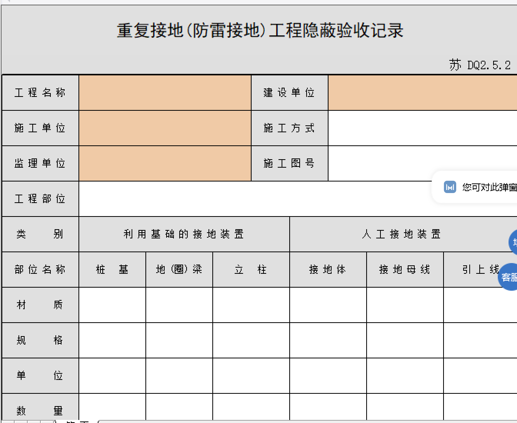This screenshot has height=423, width=517.
Task: Click the blue floating button above 客服
Action: tap(513, 242)
